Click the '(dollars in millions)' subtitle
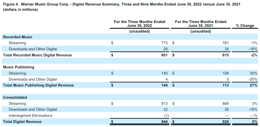The width and height of the screenshot is (260, 127). point(20,10)
